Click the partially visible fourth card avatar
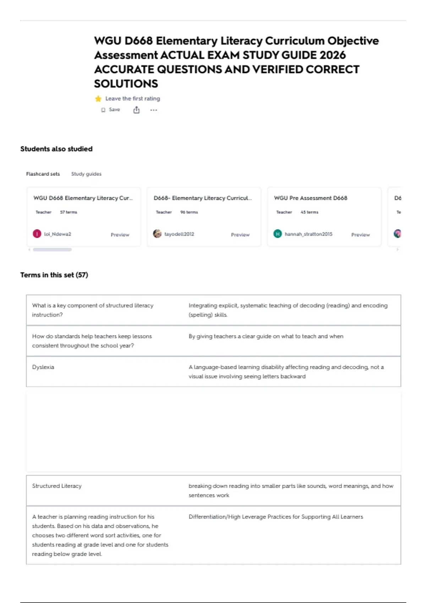The width and height of the screenshot is (426, 603). click(398, 234)
